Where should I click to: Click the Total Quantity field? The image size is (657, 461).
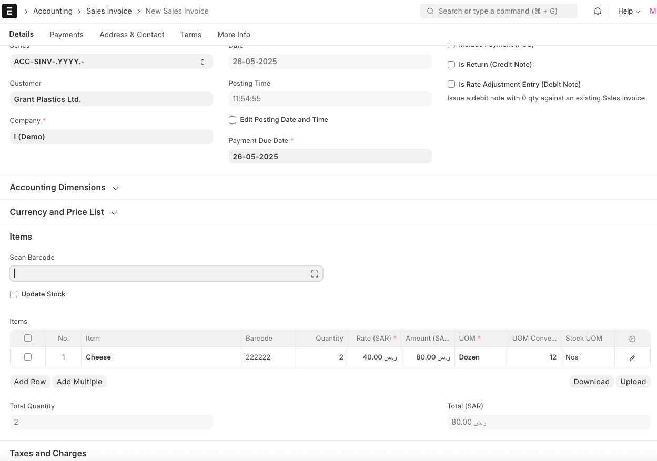pyautogui.click(x=112, y=422)
